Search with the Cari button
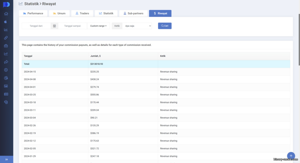 [165, 26]
